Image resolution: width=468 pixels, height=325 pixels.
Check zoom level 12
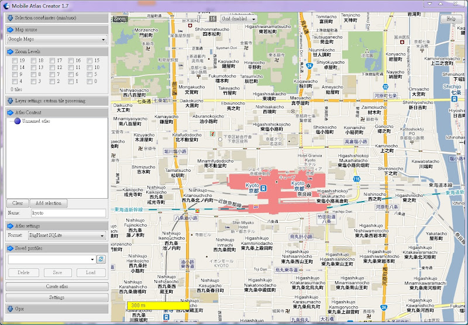click(52, 68)
